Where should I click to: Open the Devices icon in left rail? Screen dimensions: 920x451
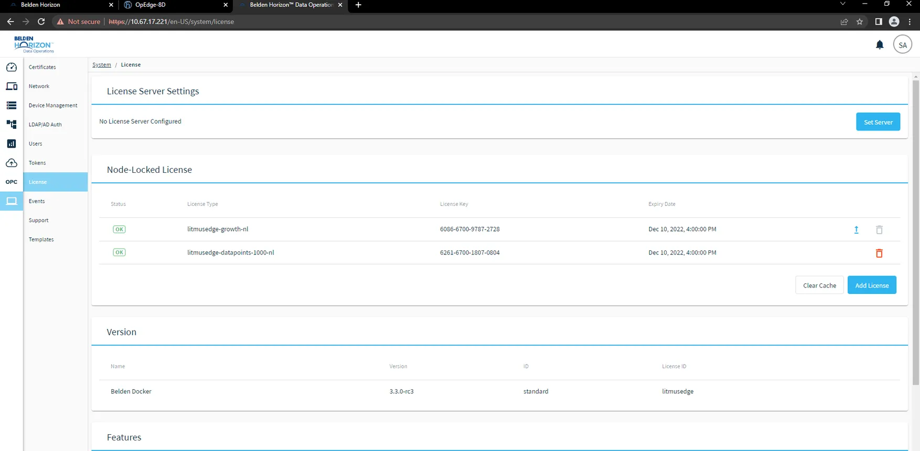(12, 86)
